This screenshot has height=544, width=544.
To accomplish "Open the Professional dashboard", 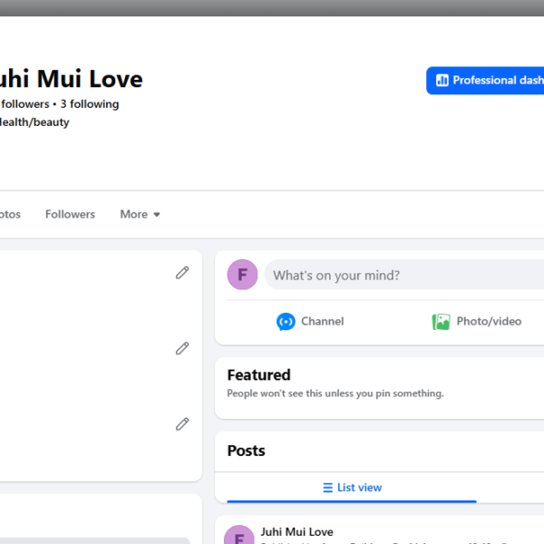I will tap(485, 81).
